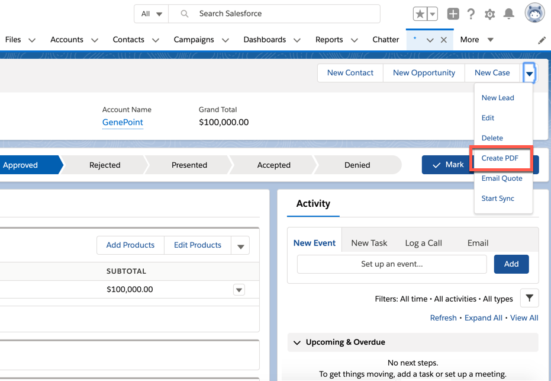
Task: Choose New Lead from the actions menu
Action: [x=498, y=98]
